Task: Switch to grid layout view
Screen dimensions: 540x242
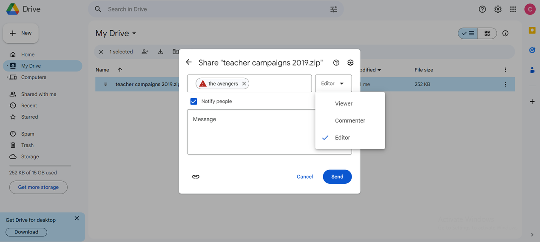Action: point(487,33)
